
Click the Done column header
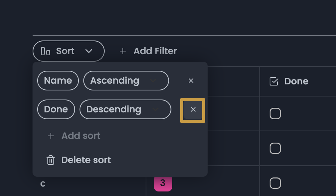[296, 81]
